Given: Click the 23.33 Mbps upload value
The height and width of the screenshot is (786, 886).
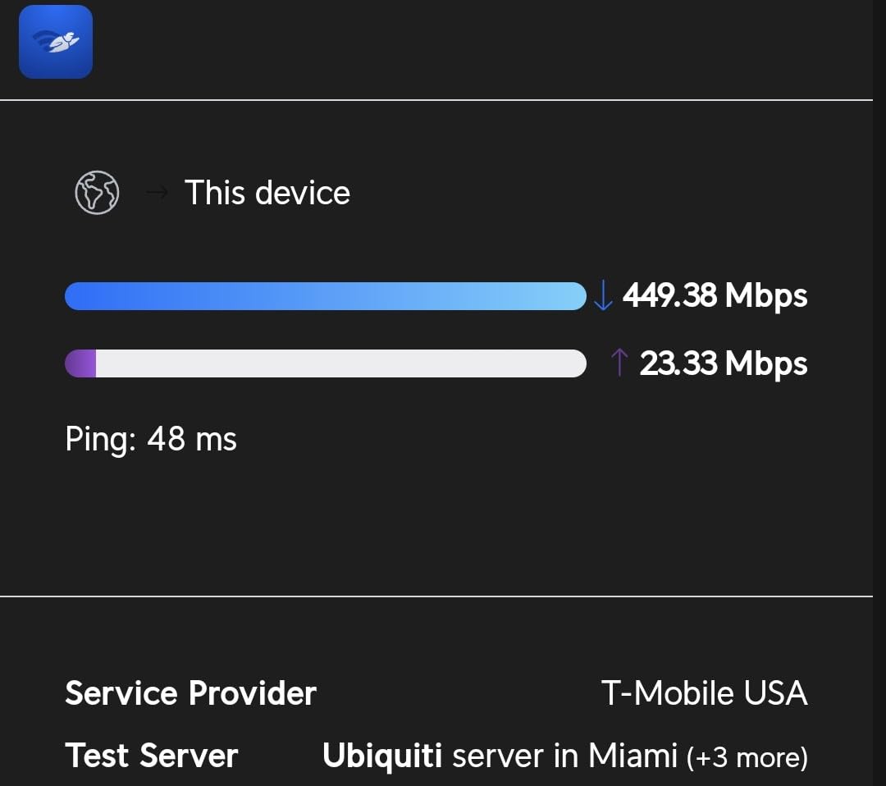Looking at the screenshot, I should (x=678, y=363).
